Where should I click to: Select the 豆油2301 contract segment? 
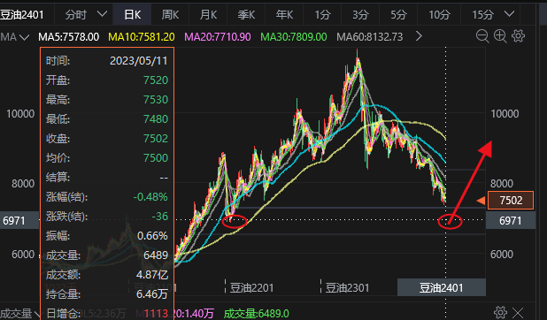pos(347,288)
